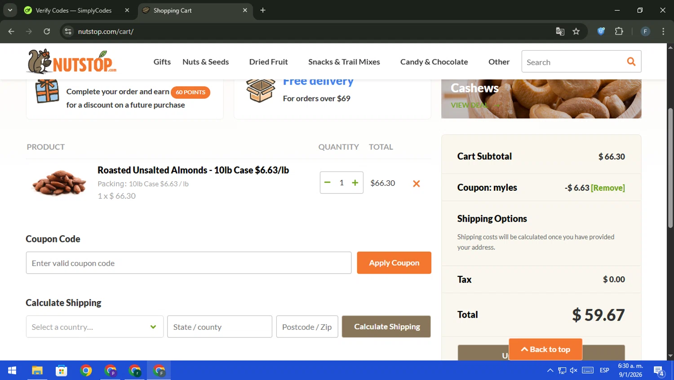Click the ESP language indicator
The width and height of the screenshot is (674, 380).
coord(604,370)
